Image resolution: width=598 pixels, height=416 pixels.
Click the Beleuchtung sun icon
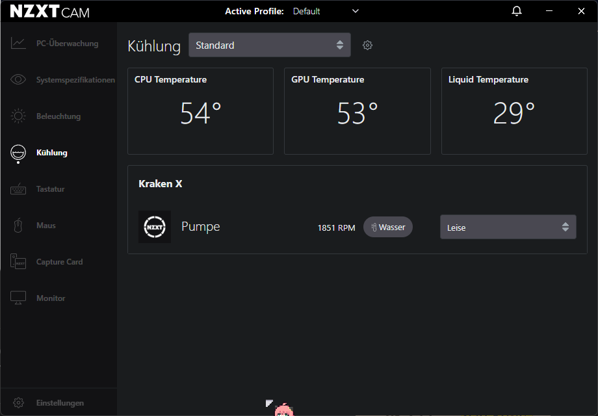coord(18,116)
